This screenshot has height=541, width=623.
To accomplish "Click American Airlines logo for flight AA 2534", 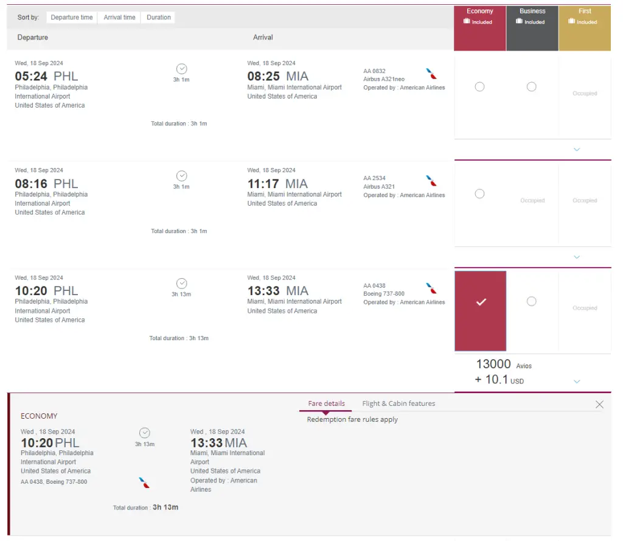I will (431, 181).
